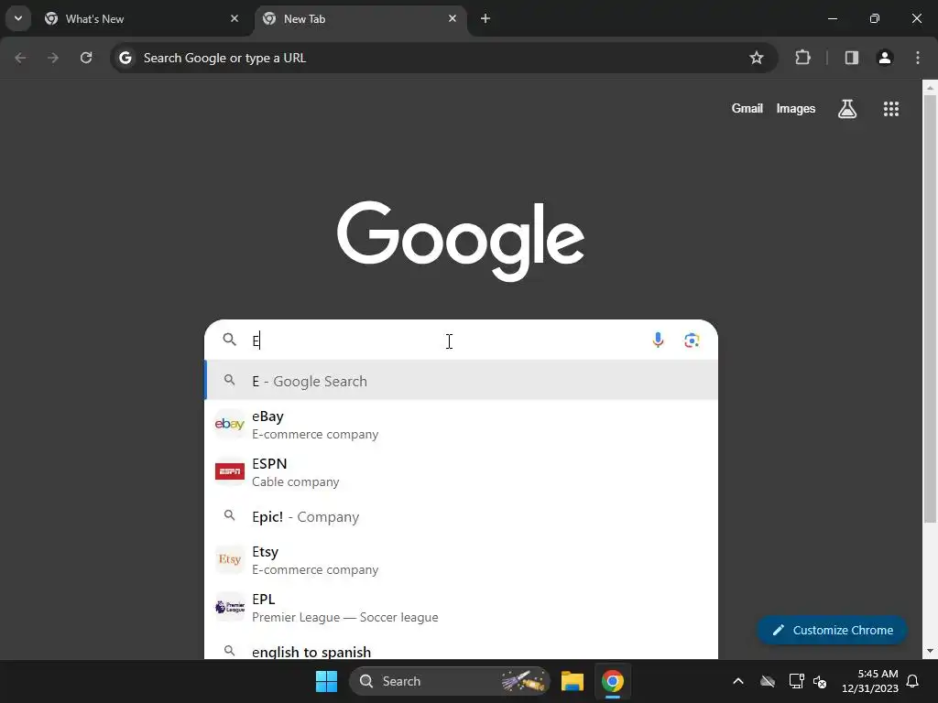Click the page vertical scrollbar
The height and width of the screenshot is (703, 938).
click(x=930, y=308)
